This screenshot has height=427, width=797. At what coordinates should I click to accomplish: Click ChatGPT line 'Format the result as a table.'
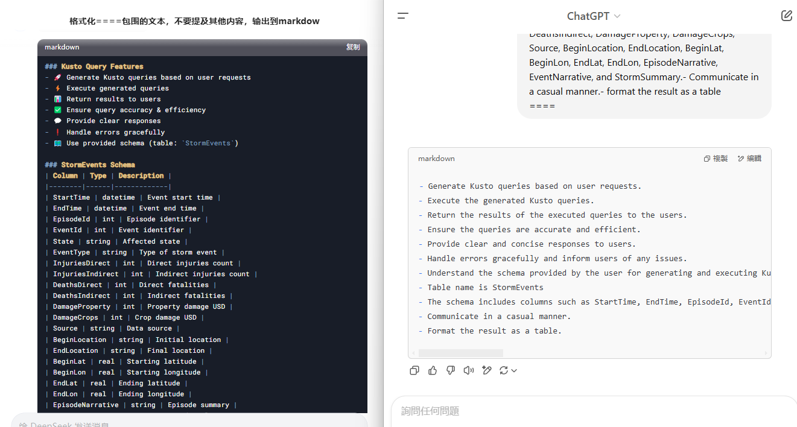tap(490, 331)
